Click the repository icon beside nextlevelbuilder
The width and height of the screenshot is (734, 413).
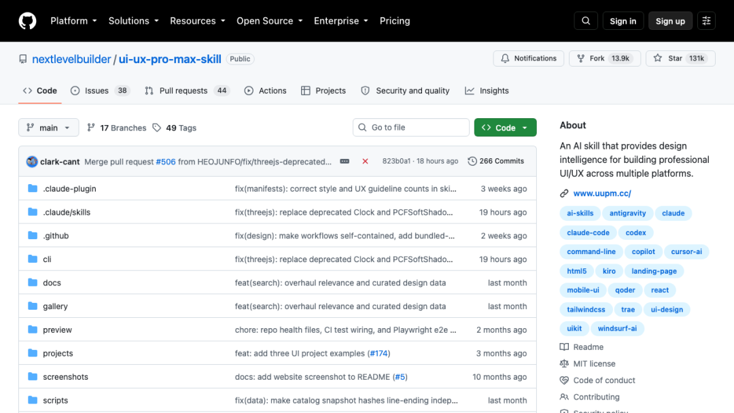point(23,59)
